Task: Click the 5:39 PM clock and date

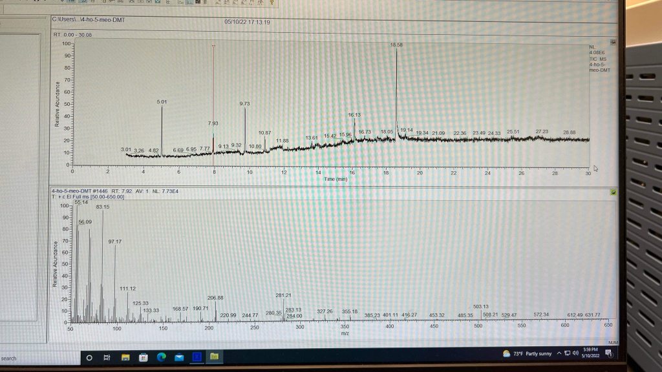Action: pos(590,353)
